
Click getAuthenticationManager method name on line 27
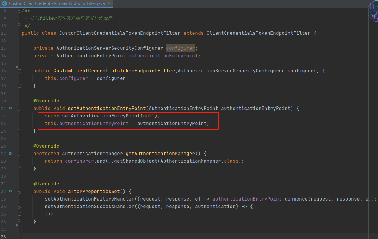[160, 153]
